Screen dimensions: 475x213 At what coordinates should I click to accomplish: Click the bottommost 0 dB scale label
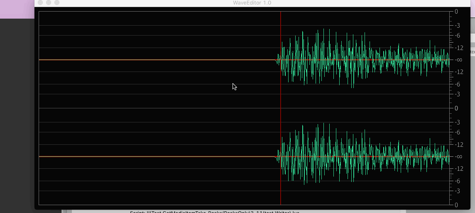pos(456,205)
